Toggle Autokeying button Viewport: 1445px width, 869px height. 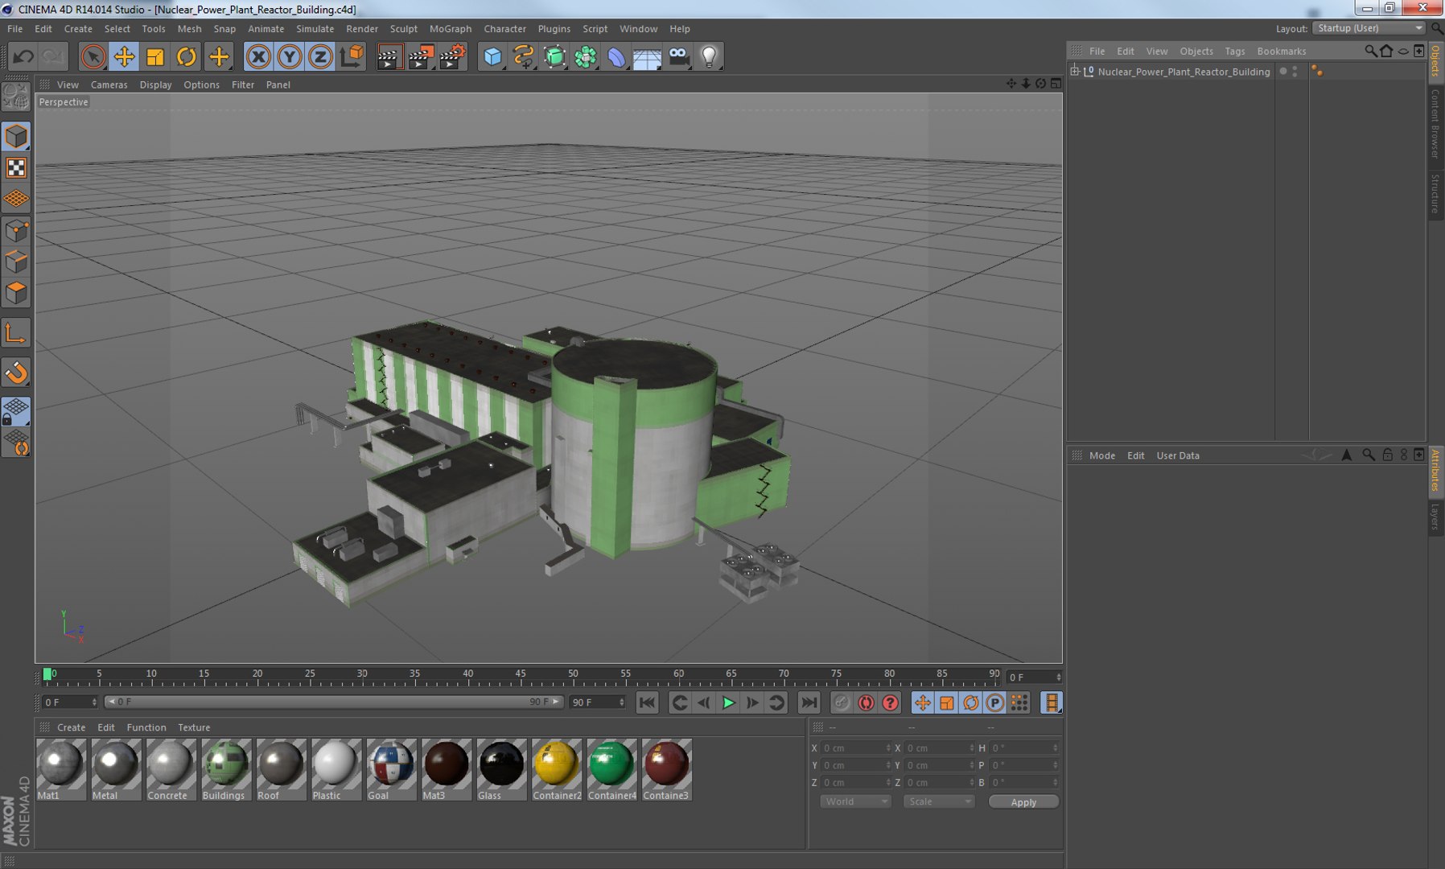point(866,702)
